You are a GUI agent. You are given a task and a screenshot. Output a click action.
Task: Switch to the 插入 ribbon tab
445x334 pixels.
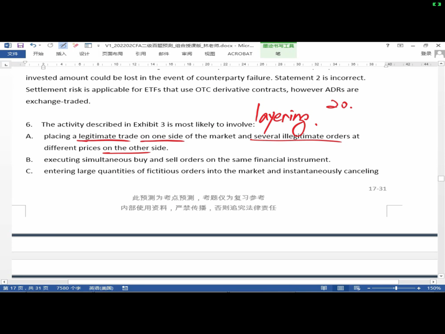pos(61,53)
